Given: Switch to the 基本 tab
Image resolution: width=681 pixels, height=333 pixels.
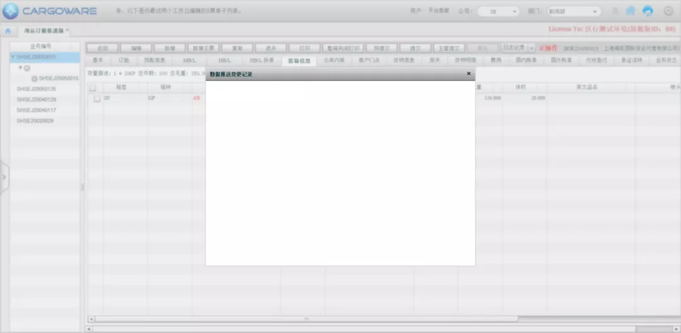Looking at the screenshot, I should [x=98, y=61].
